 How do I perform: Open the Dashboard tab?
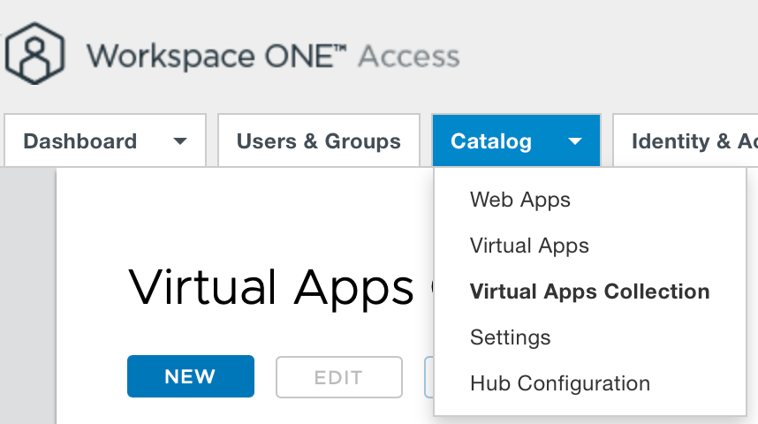pyautogui.click(x=80, y=141)
